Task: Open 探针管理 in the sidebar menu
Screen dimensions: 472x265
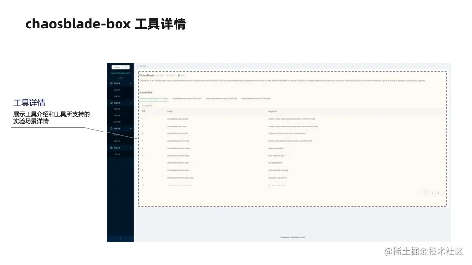Action: tap(117, 122)
